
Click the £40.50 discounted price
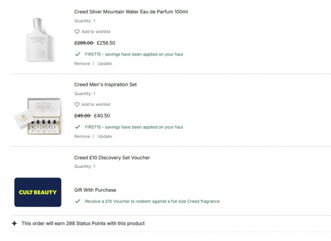coord(102,115)
